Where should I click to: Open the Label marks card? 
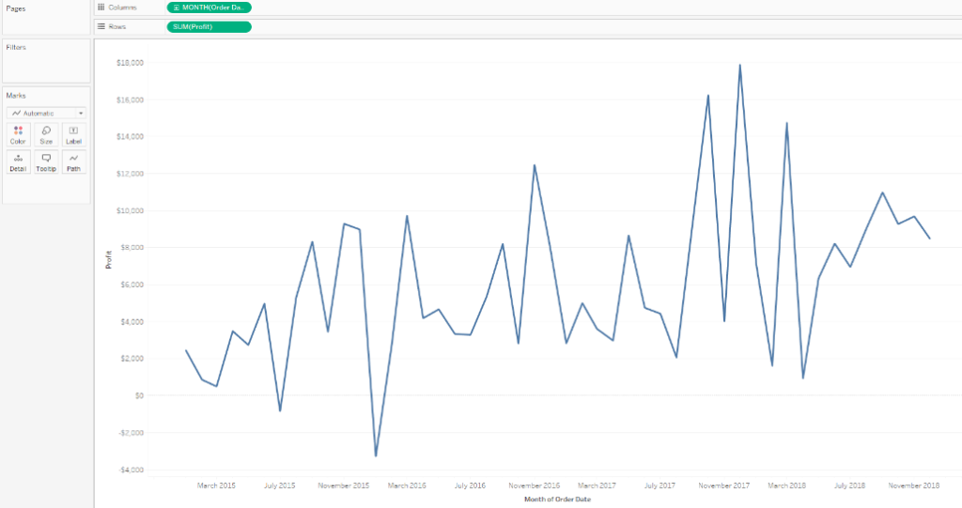[x=73, y=135]
